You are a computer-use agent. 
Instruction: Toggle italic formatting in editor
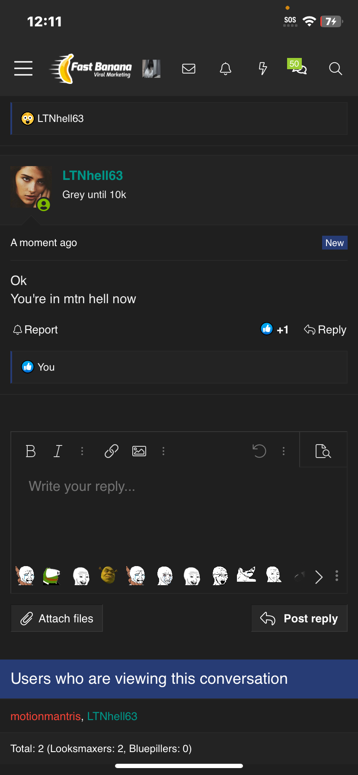coord(58,451)
